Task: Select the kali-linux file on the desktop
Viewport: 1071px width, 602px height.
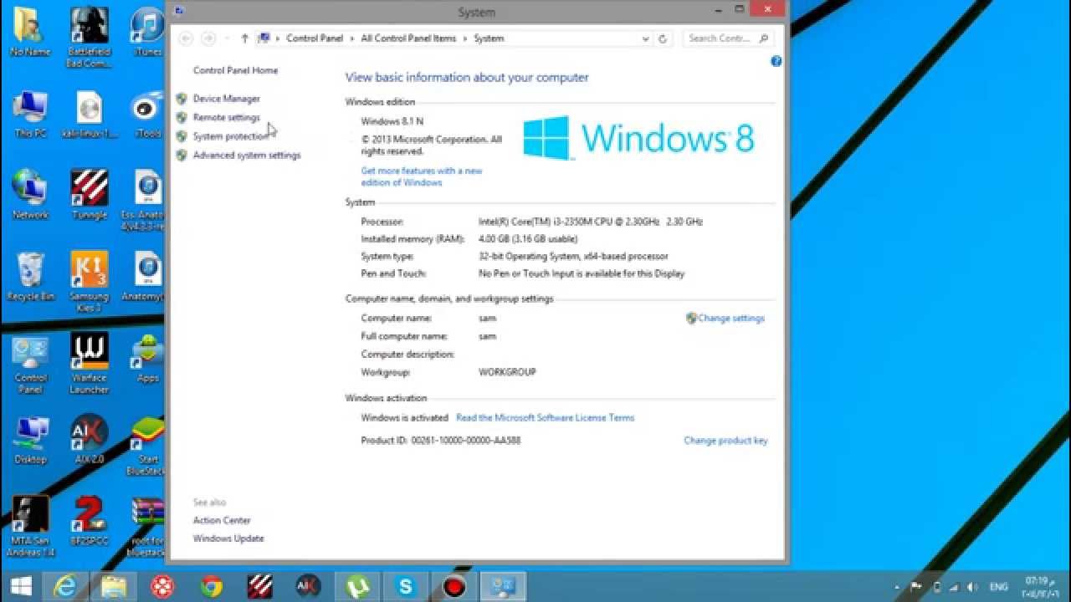Action: click(90, 115)
